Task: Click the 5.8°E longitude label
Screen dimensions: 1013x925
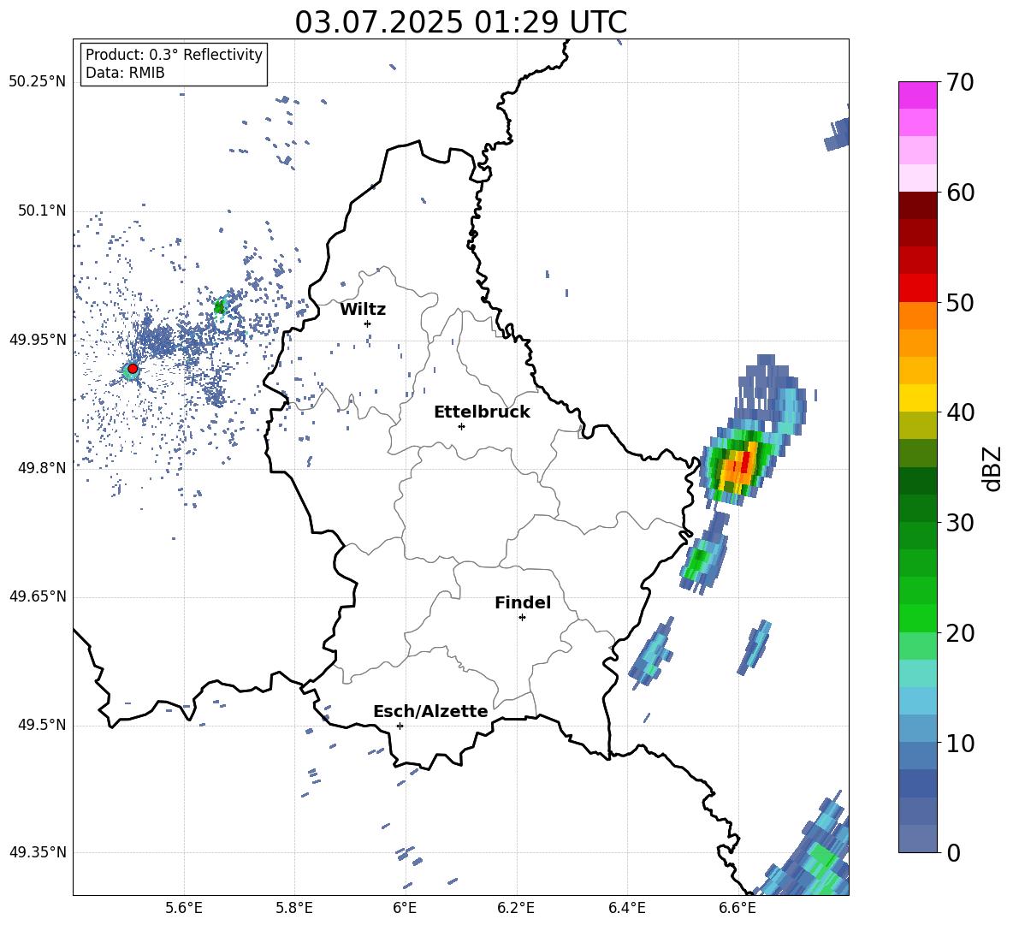Action: coord(294,909)
